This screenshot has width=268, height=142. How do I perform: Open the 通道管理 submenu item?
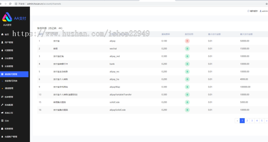pyautogui.click(x=9, y=88)
